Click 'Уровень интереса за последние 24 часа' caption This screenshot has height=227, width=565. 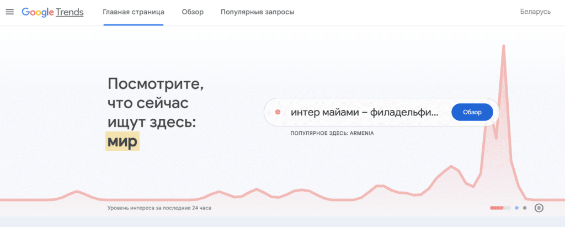click(159, 208)
